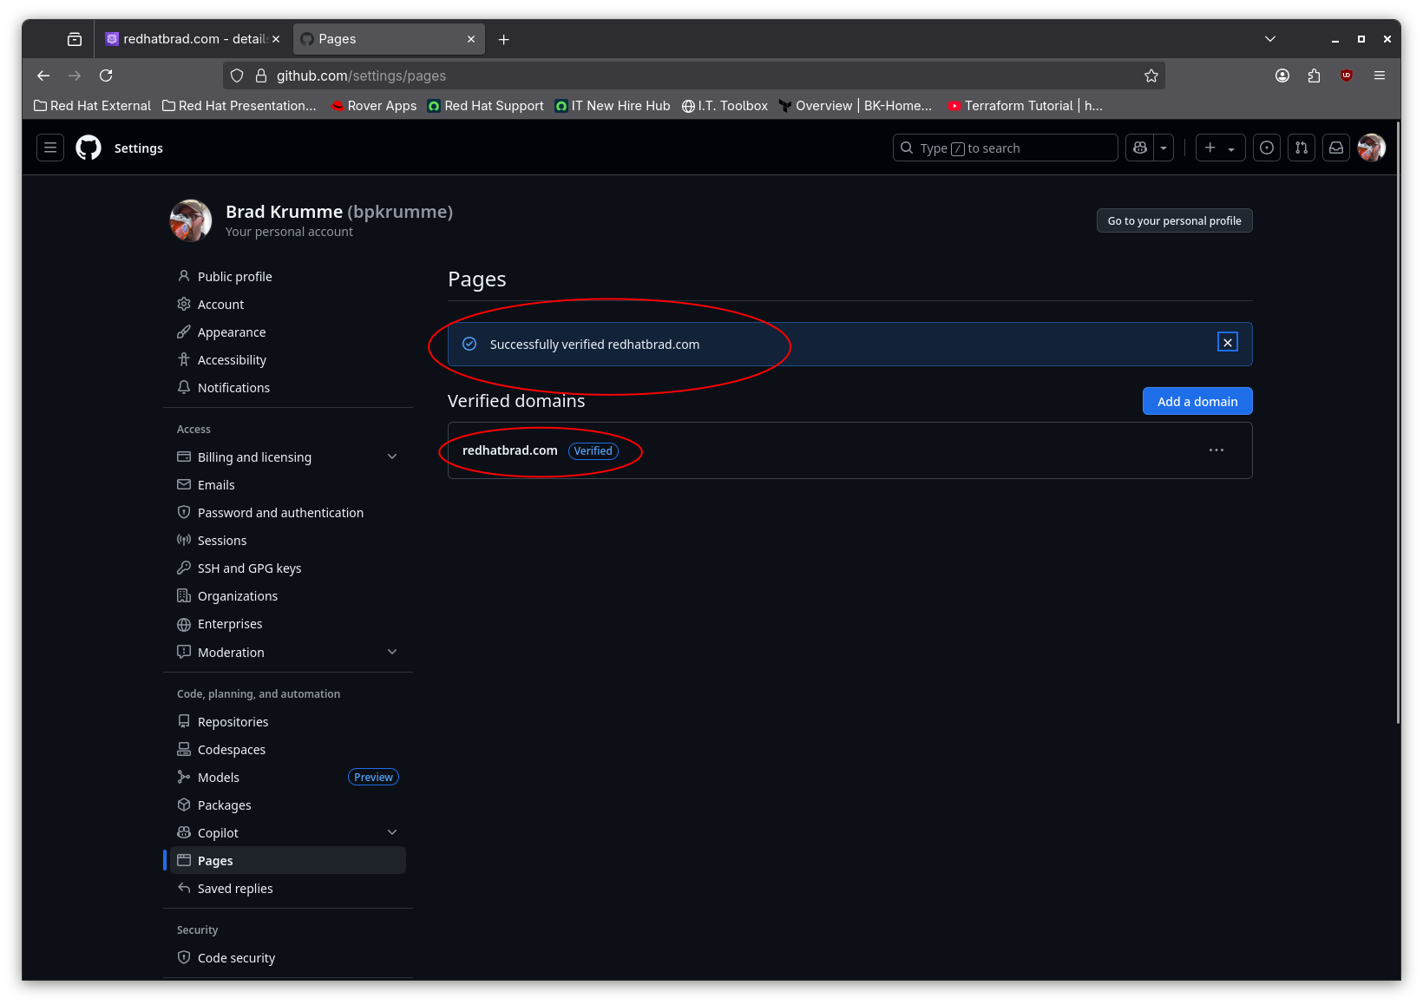Click the redhatbrad.com verified domain name
Viewport: 1423px width, 1005px height.
510,450
